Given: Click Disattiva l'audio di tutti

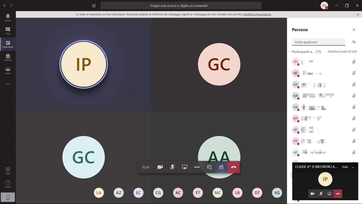Looking at the screenshot, I should point(342,52).
